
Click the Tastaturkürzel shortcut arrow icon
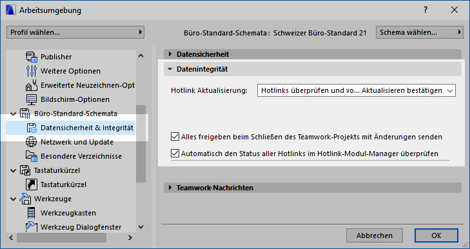click(31, 184)
